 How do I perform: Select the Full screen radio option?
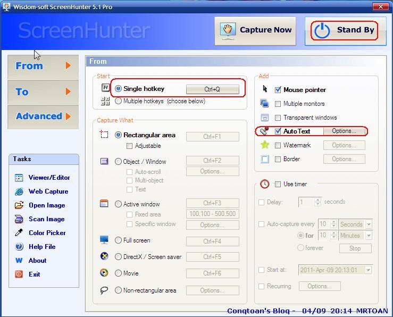(x=118, y=240)
